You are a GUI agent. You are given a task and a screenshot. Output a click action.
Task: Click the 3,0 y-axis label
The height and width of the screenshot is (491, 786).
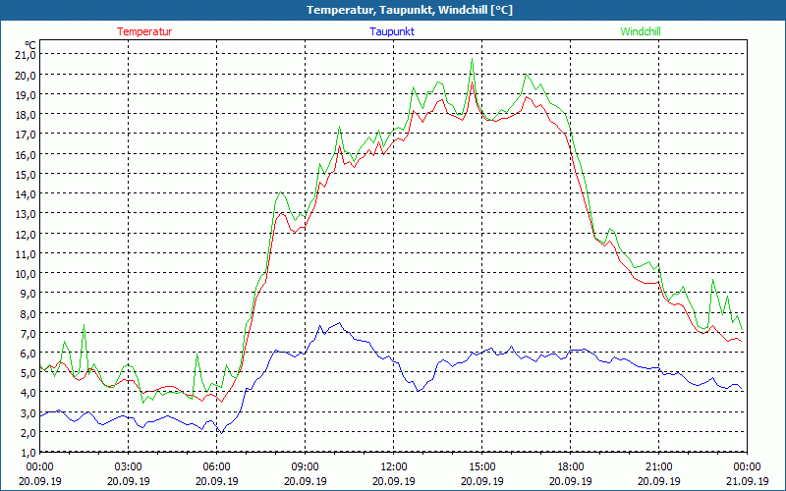(28, 412)
